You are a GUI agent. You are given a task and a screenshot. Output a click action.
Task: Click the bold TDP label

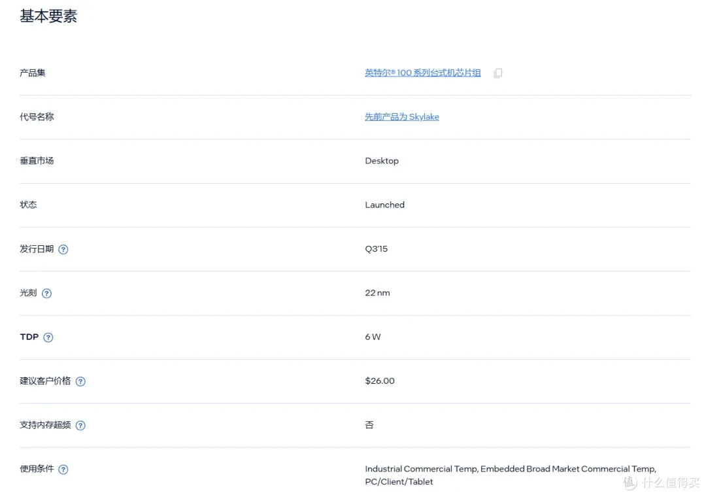pos(29,337)
